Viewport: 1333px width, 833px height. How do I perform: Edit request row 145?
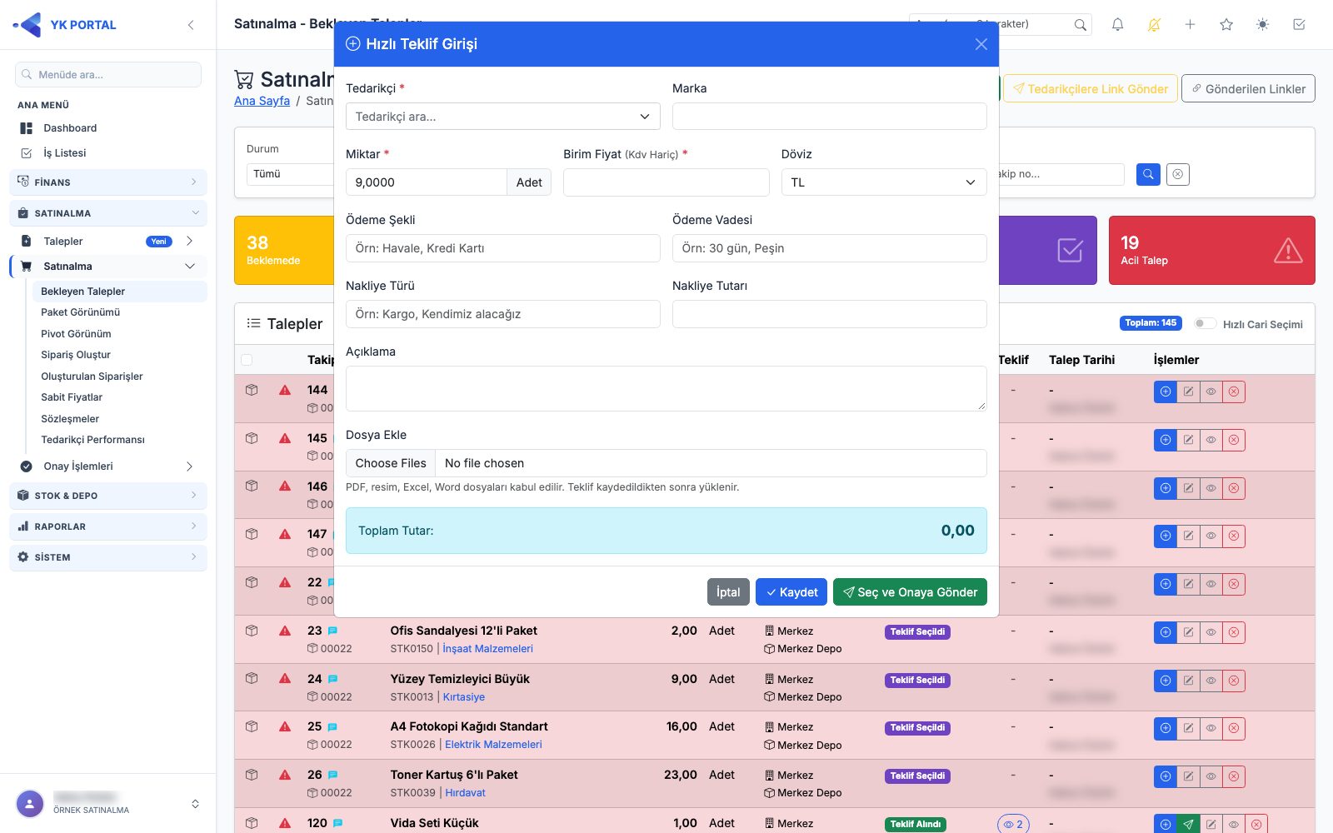1188,440
